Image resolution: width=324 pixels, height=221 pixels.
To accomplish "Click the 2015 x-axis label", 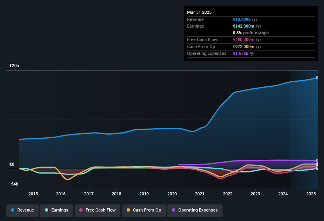I will (x=33, y=194).
